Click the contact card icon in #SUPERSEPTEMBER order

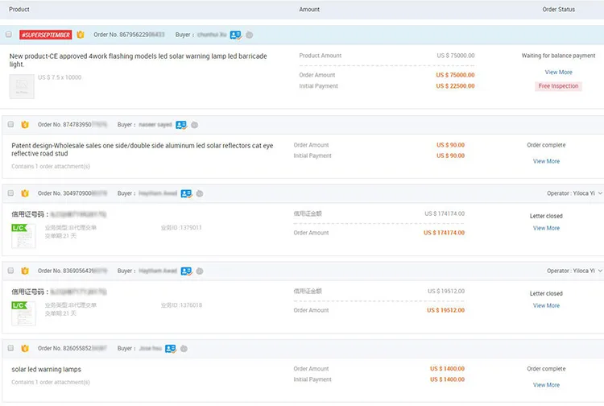pos(235,35)
